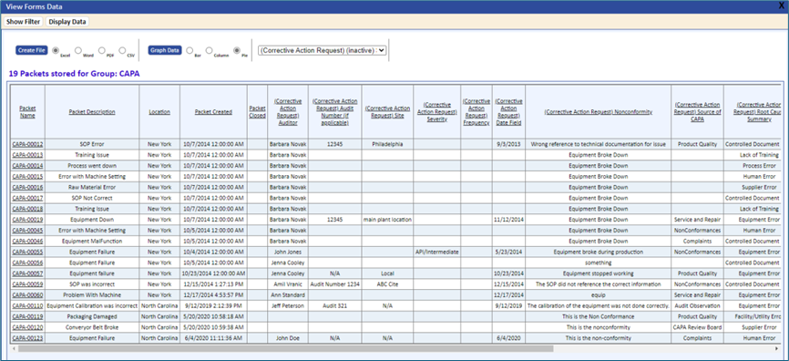789x361 pixels.
Task: Click the Show Filter button
Action: [23, 22]
